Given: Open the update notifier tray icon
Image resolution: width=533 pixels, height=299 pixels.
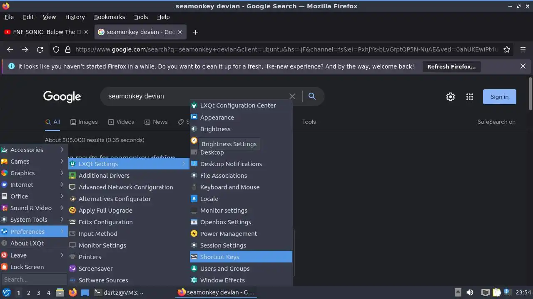Looking at the screenshot, I should [x=507, y=292].
